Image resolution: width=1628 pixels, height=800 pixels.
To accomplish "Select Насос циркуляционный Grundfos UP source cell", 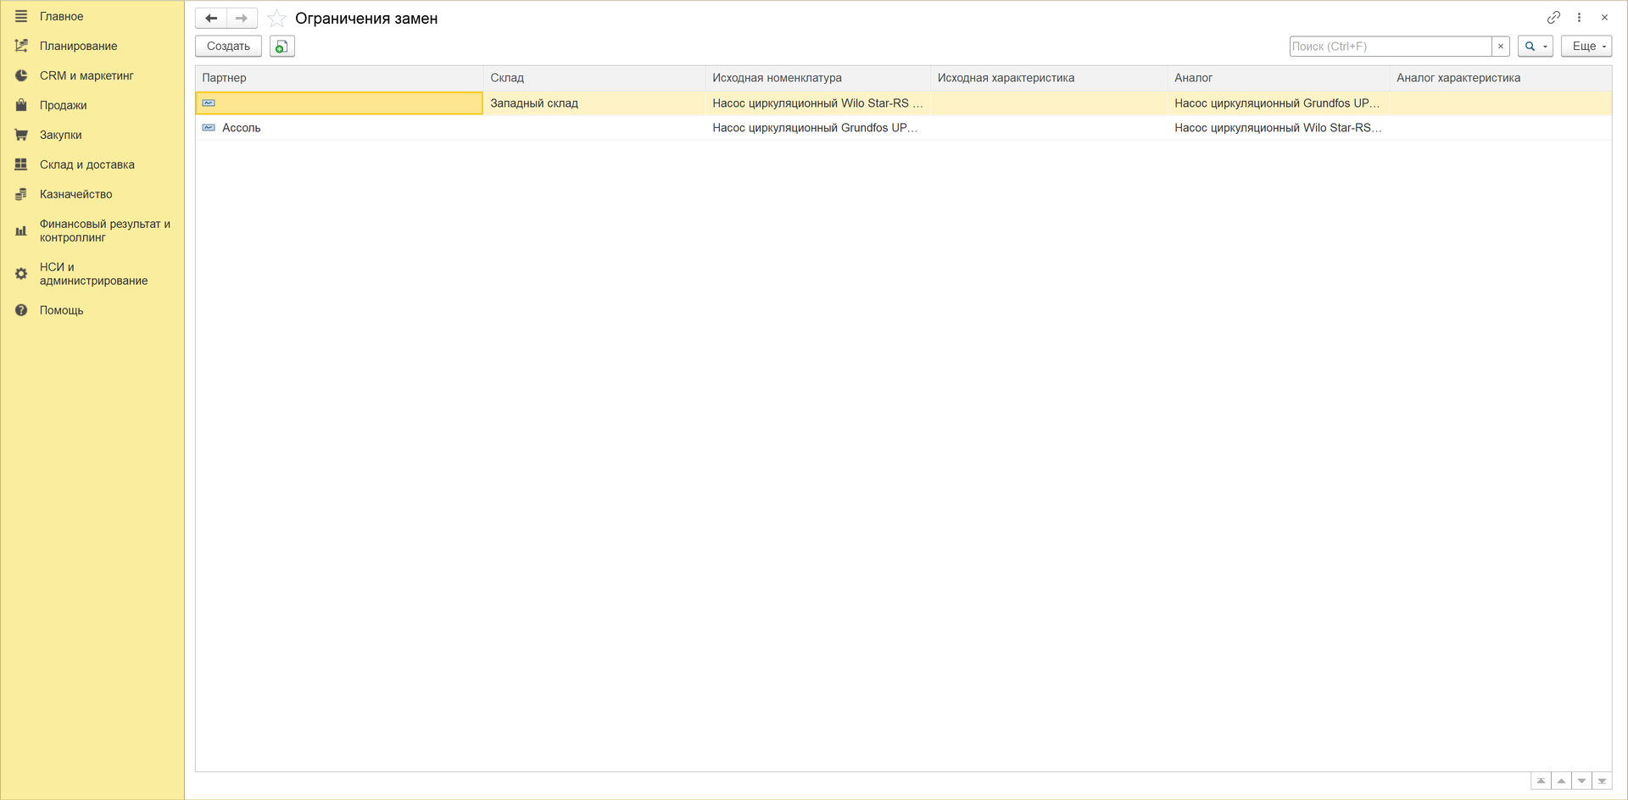I will [x=818, y=128].
